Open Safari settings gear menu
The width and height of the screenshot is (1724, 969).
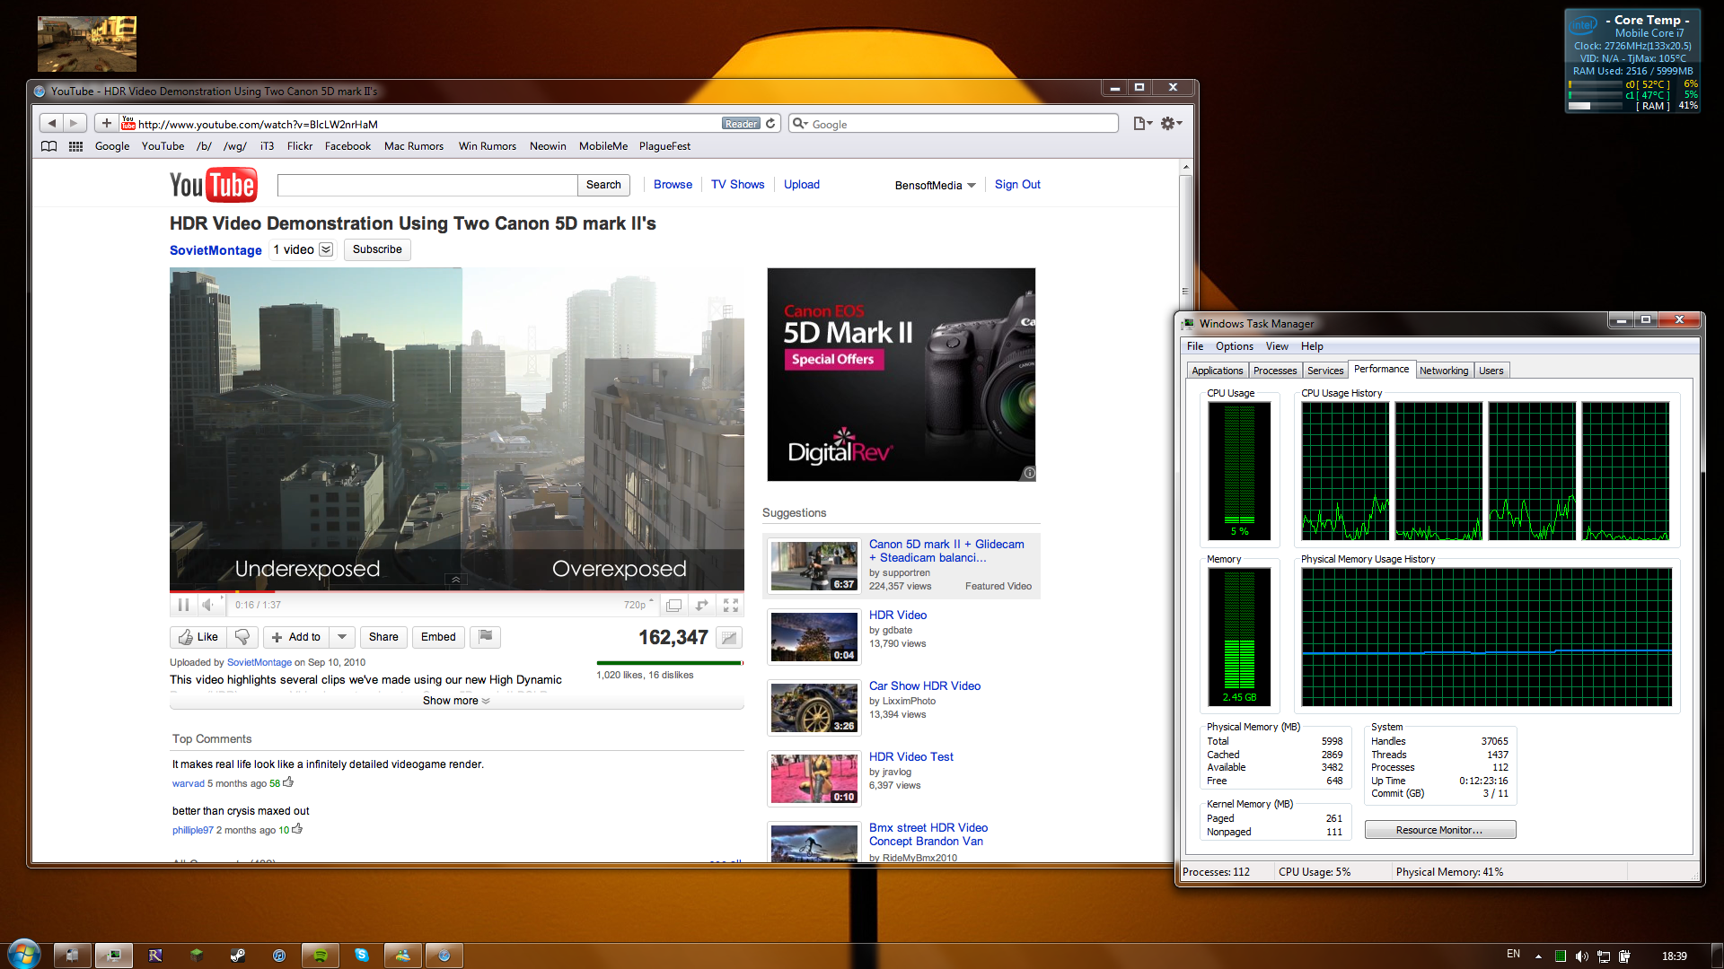pyautogui.click(x=1171, y=124)
